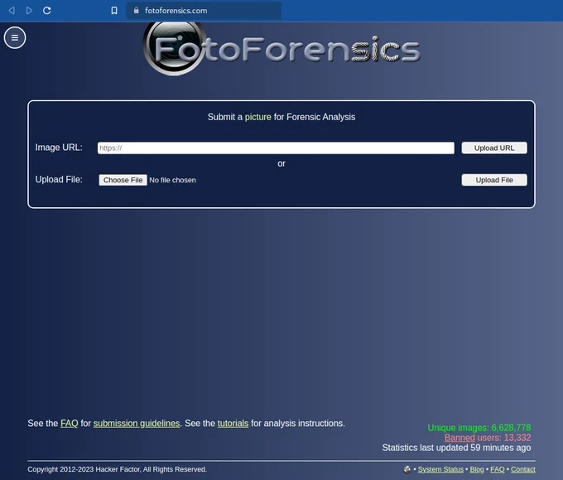
Task: Open the Blog footer link
Action: [477, 469]
